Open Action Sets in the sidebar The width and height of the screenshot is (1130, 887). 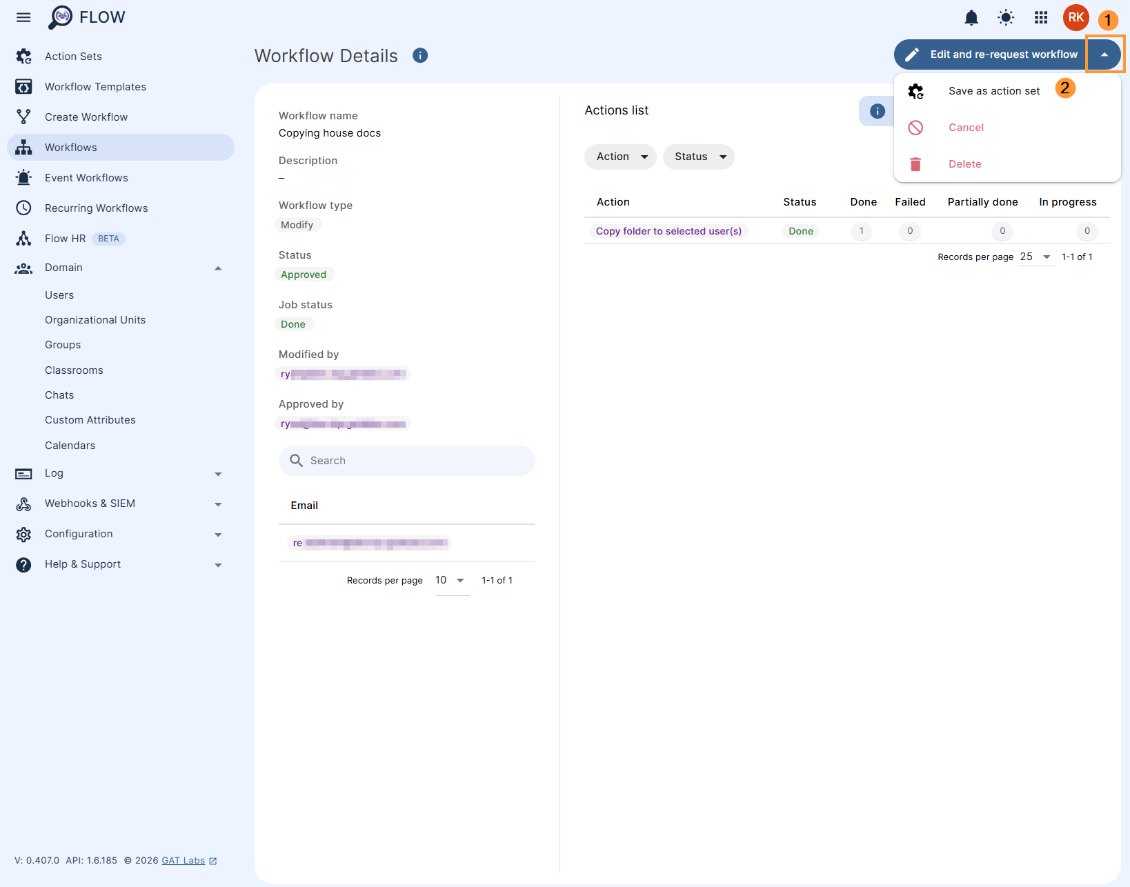(x=73, y=57)
